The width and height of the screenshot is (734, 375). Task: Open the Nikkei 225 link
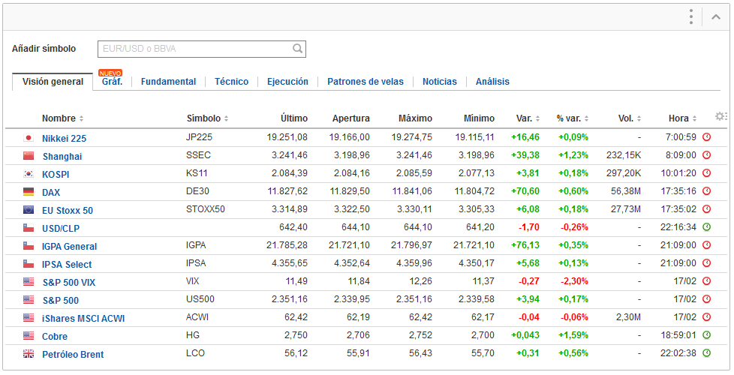[x=64, y=139]
